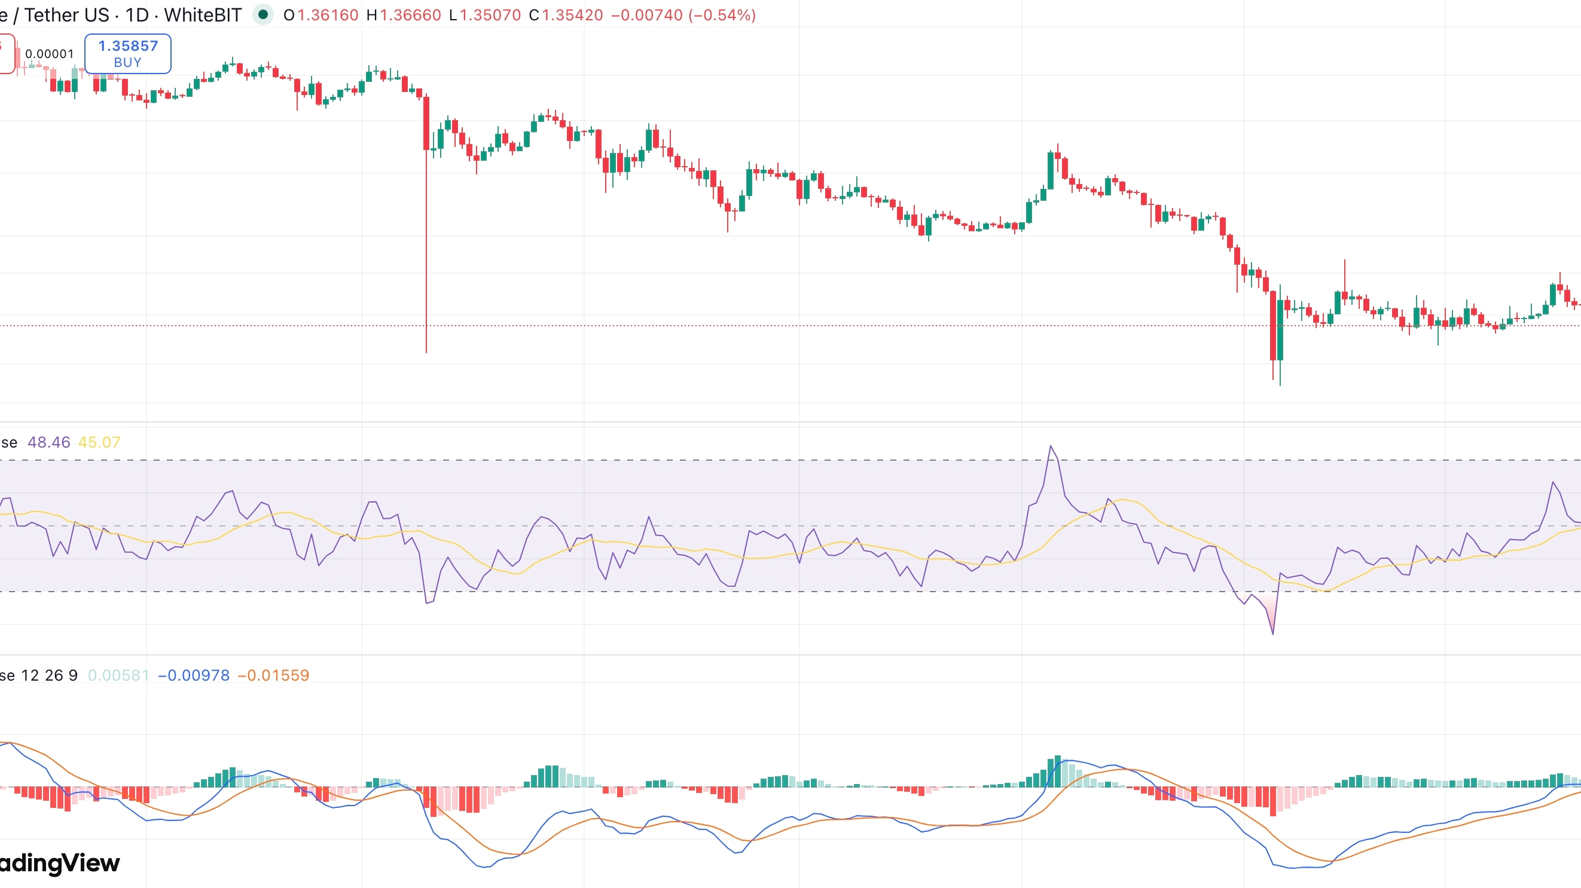Click the 0.00001 spread value label
Image resolution: width=1581 pixels, height=888 pixels.
(x=49, y=54)
